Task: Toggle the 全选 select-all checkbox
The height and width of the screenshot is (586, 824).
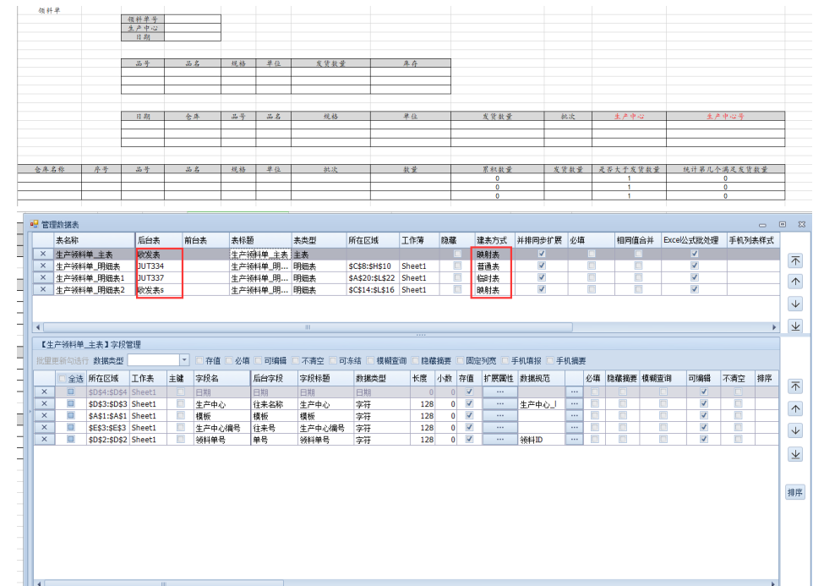Action: click(63, 379)
